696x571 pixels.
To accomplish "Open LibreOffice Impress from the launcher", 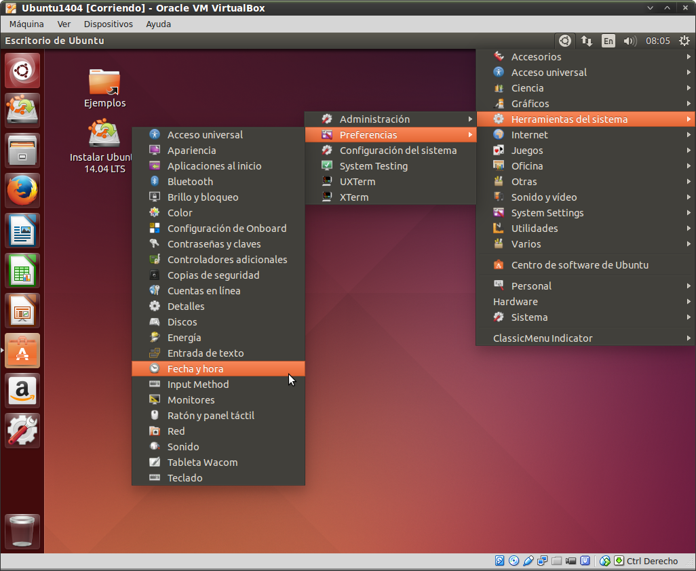I will 23,311.
